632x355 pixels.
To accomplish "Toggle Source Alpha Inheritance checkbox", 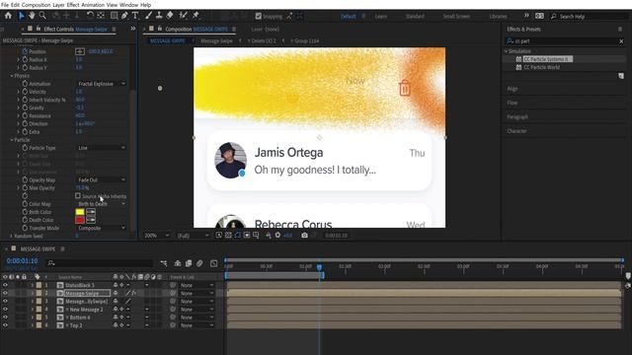I will click(x=78, y=195).
